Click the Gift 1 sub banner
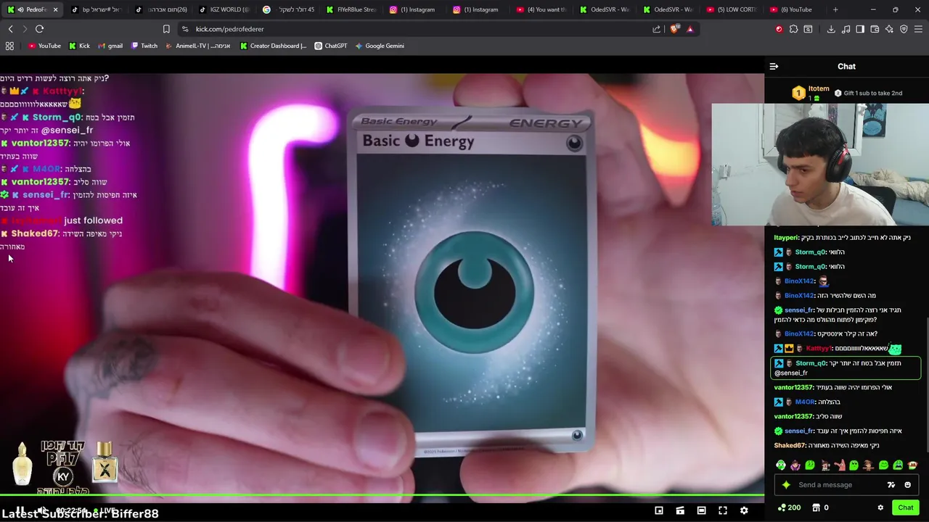 [868, 93]
